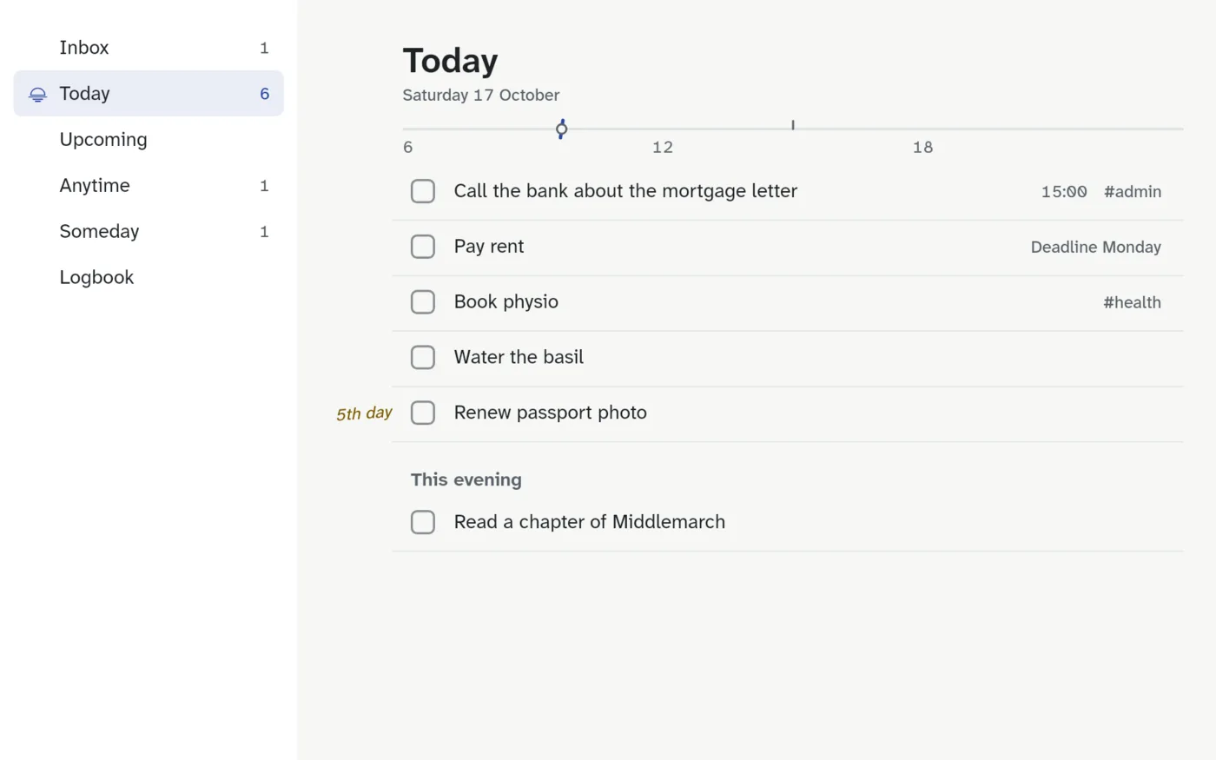Click the current-time handle on the day timeline
This screenshot has height=760, width=1216.
[x=562, y=129]
